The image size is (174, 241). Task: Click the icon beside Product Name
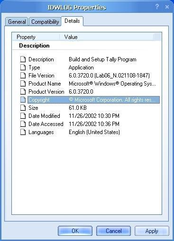(23, 84)
